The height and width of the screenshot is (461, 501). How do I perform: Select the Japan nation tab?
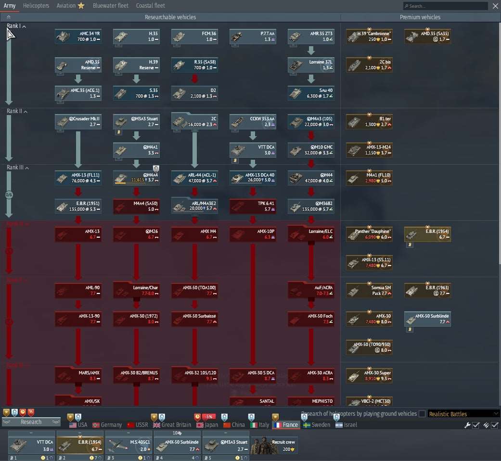click(207, 425)
